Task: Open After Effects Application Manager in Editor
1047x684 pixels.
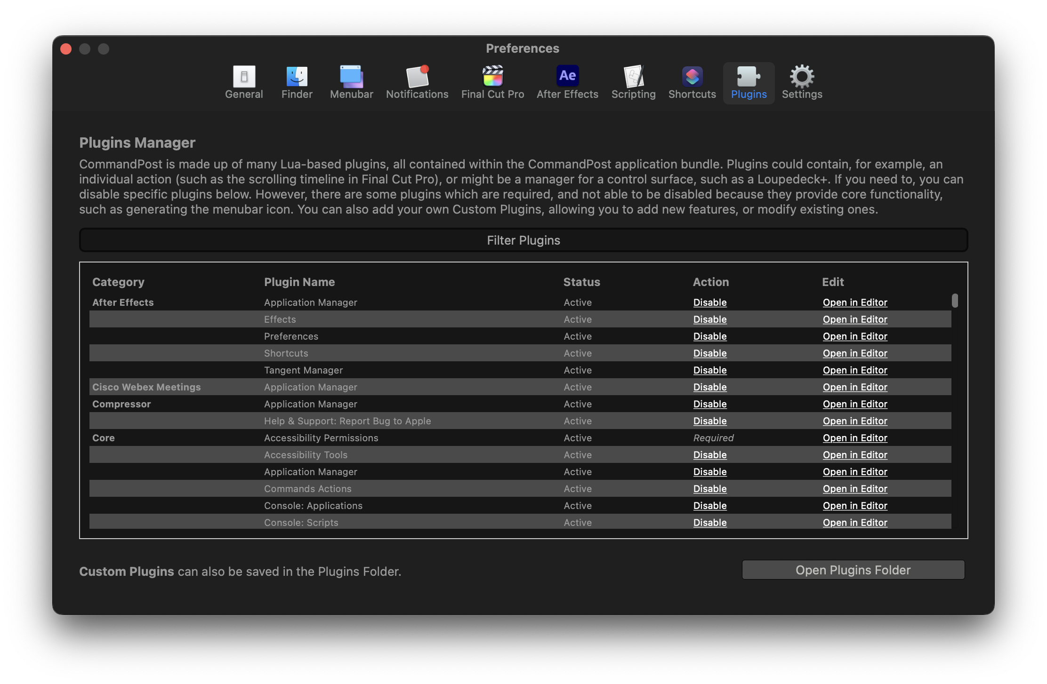Action: pyautogui.click(x=855, y=302)
